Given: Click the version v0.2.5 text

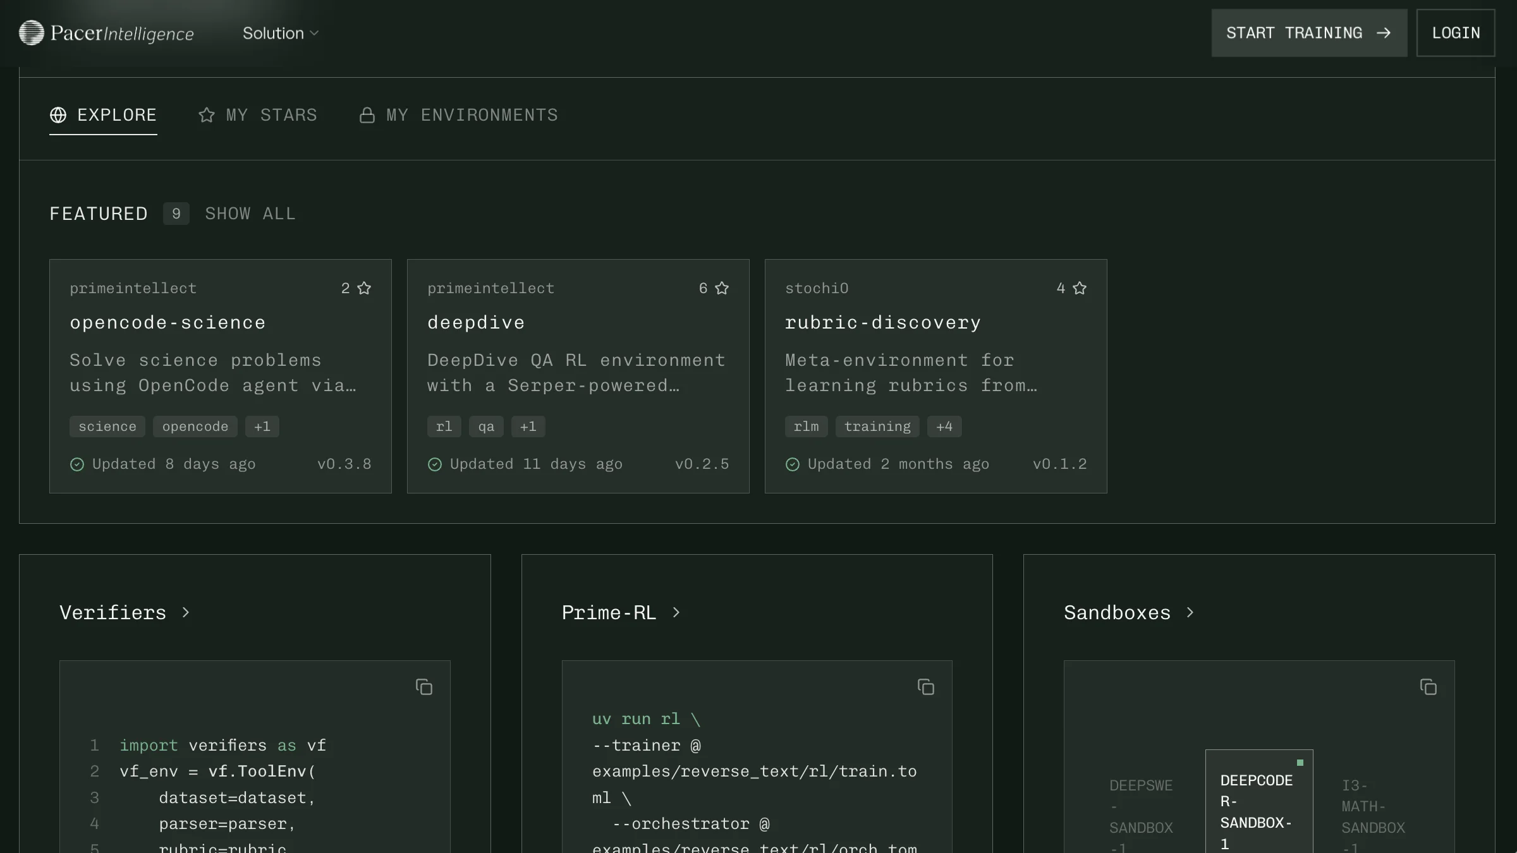Looking at the screenshot, I should 702,464.
